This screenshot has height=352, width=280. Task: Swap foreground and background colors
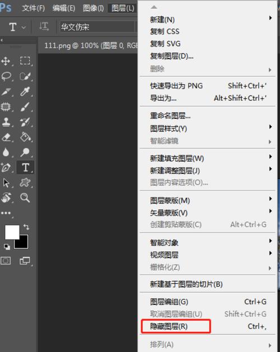26,227
